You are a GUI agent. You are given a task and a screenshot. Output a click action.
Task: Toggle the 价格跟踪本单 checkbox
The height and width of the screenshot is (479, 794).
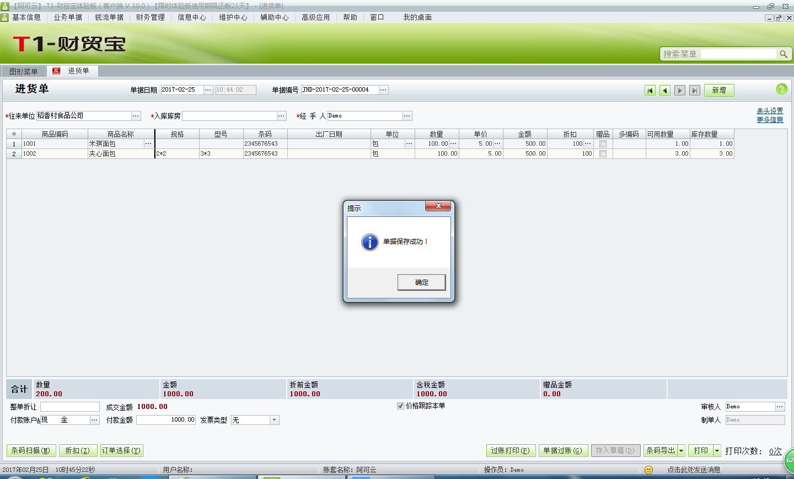point(400,406)
